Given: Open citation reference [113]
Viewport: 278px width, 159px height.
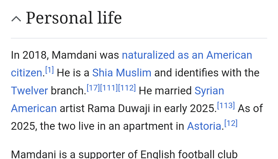Looking at the screenshot, I should coord(226,106).
